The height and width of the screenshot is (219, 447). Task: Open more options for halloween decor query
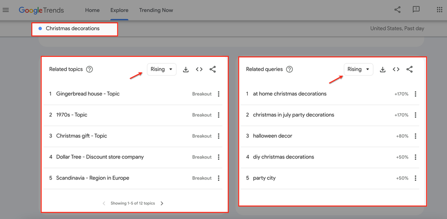[x=416, y=136]
